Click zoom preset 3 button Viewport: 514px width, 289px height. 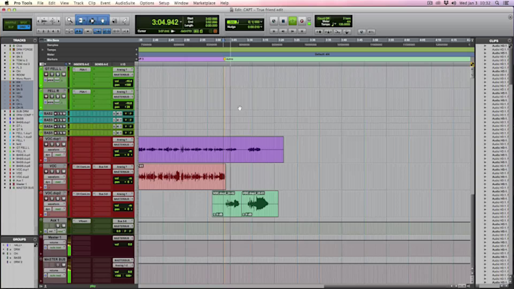(x=48, y=32)
